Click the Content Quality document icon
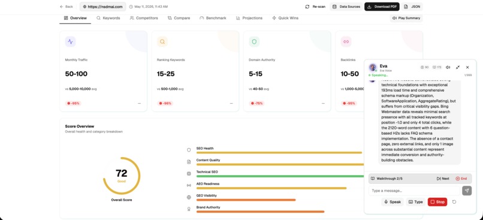The width and height of the screenshot is (483, 220). [x=189, y=162]
